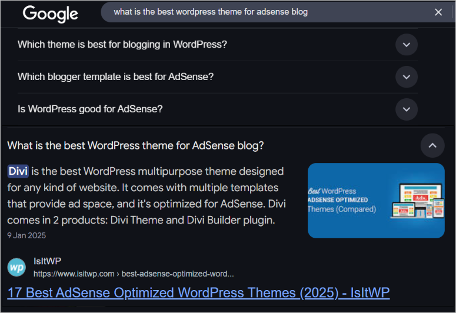Open the question "Is WordPress good for AdSense?"
The height and width of the screenshot is (313, 456).
point(90,109)
